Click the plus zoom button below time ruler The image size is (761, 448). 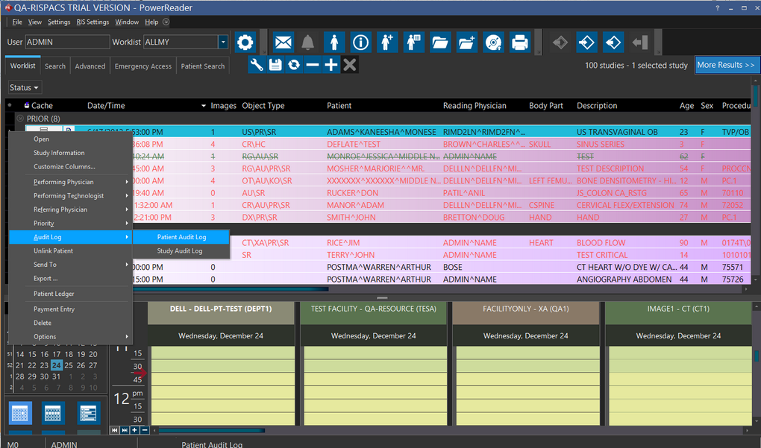point(134,430)
